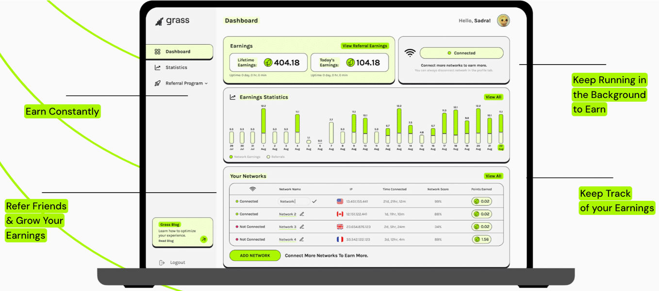This screenshot has width=659, height=291.
Task: Click the leaf coin icon beside 404.18
Action: click(268, 63)
